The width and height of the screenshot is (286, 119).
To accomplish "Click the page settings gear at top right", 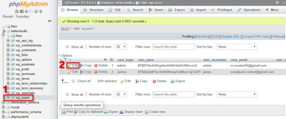I will (277, 3).
